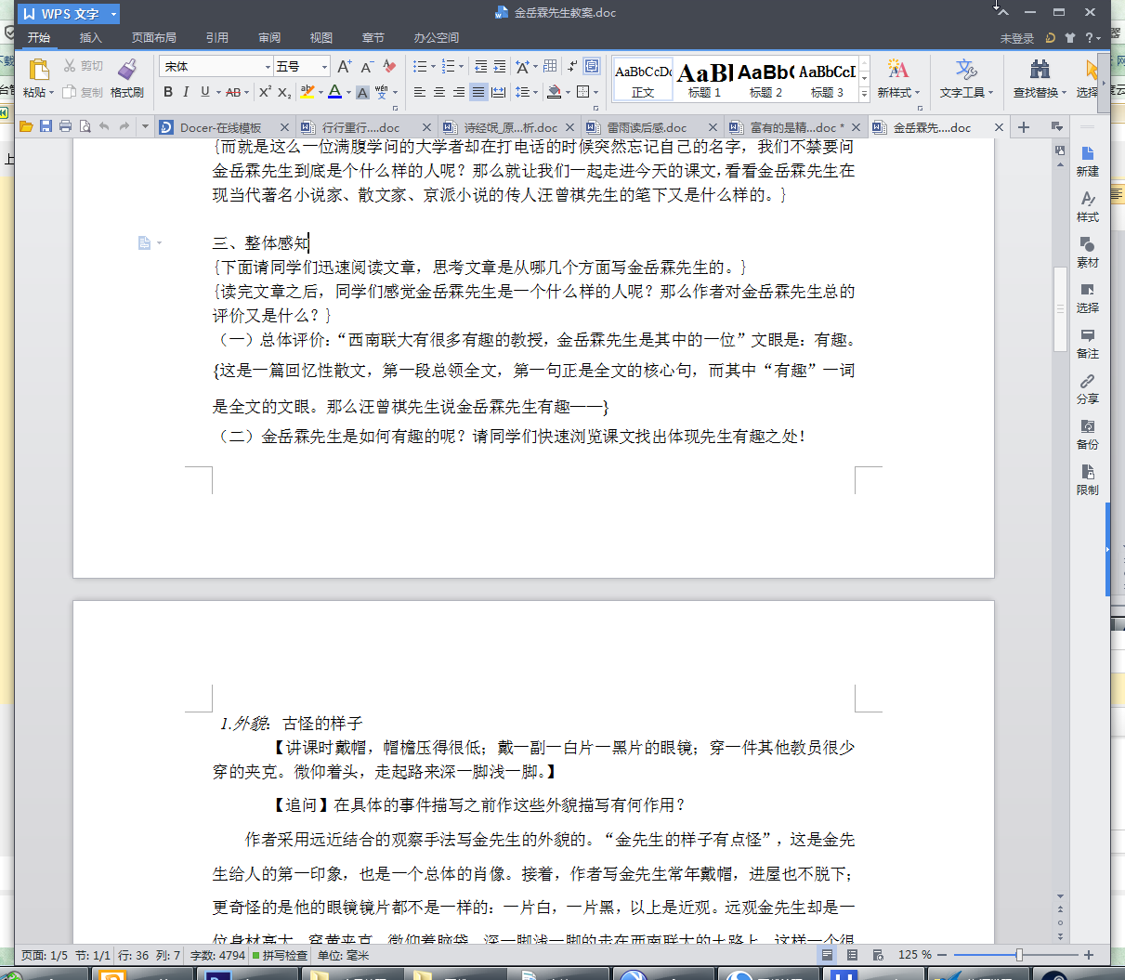
Task: Decrease font size with the A- icon
Action: tap(367, 67)
